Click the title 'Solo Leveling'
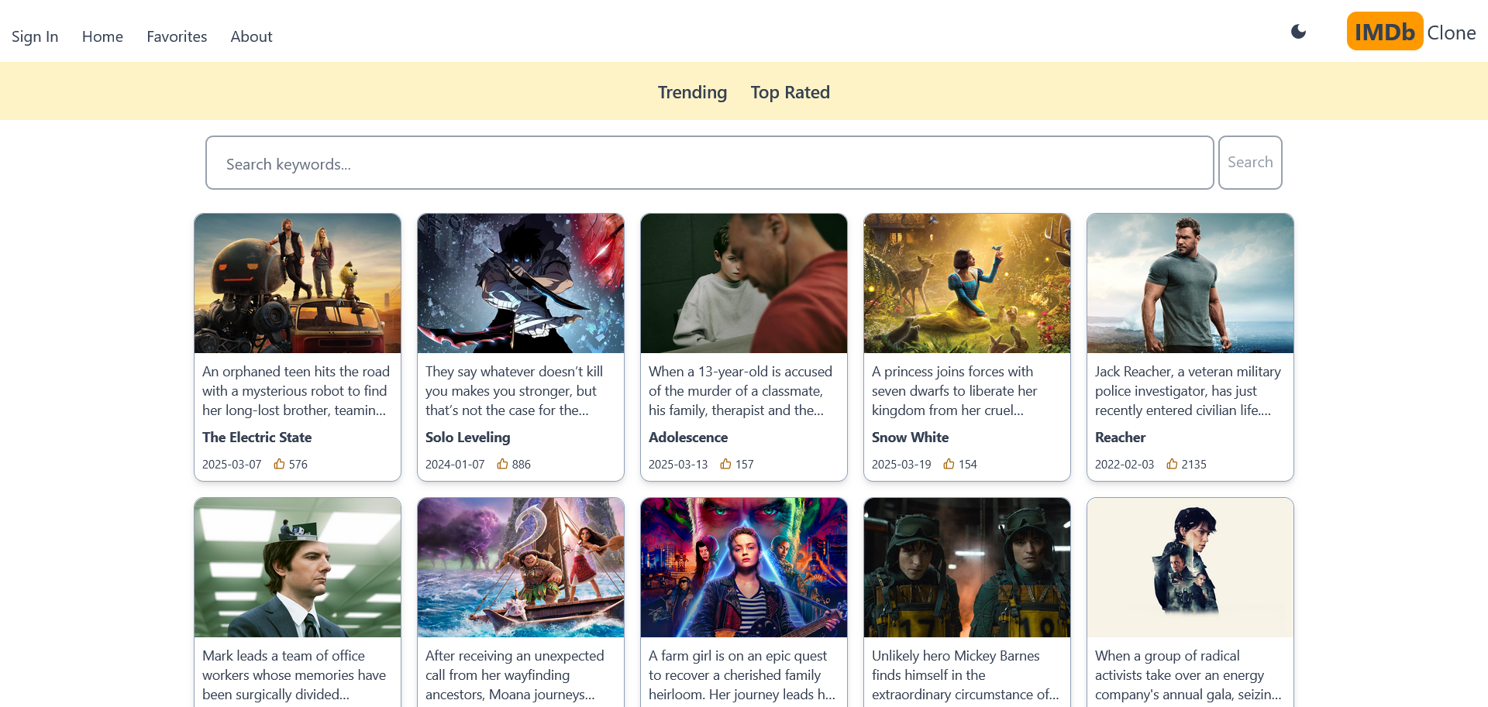The height and width of the screenshot is (707, 1488). [467, 438]
